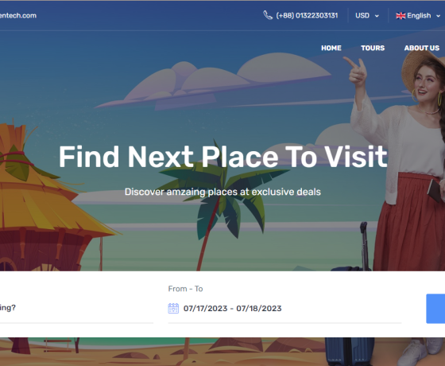Focus the destination field ending in "ing?"

pyautogui.click(x=76, y=308)
